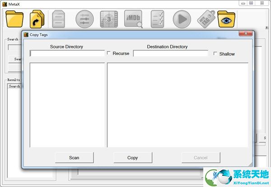Click the film countdown icon
This screenshot has height=187, width=271.
click(109, 19)
